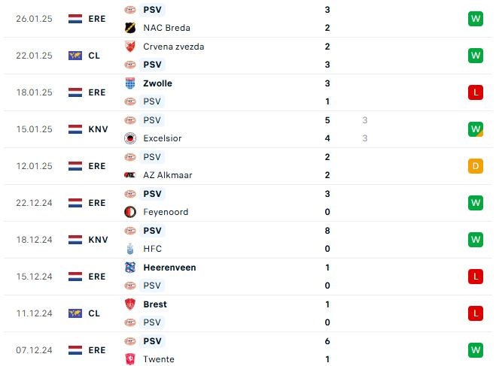Viewport: 499px width, 366px height.
Task: Open the orange D badge for AZ Alkmaar match
Action: pyautogui.click(x=476, y=166)
